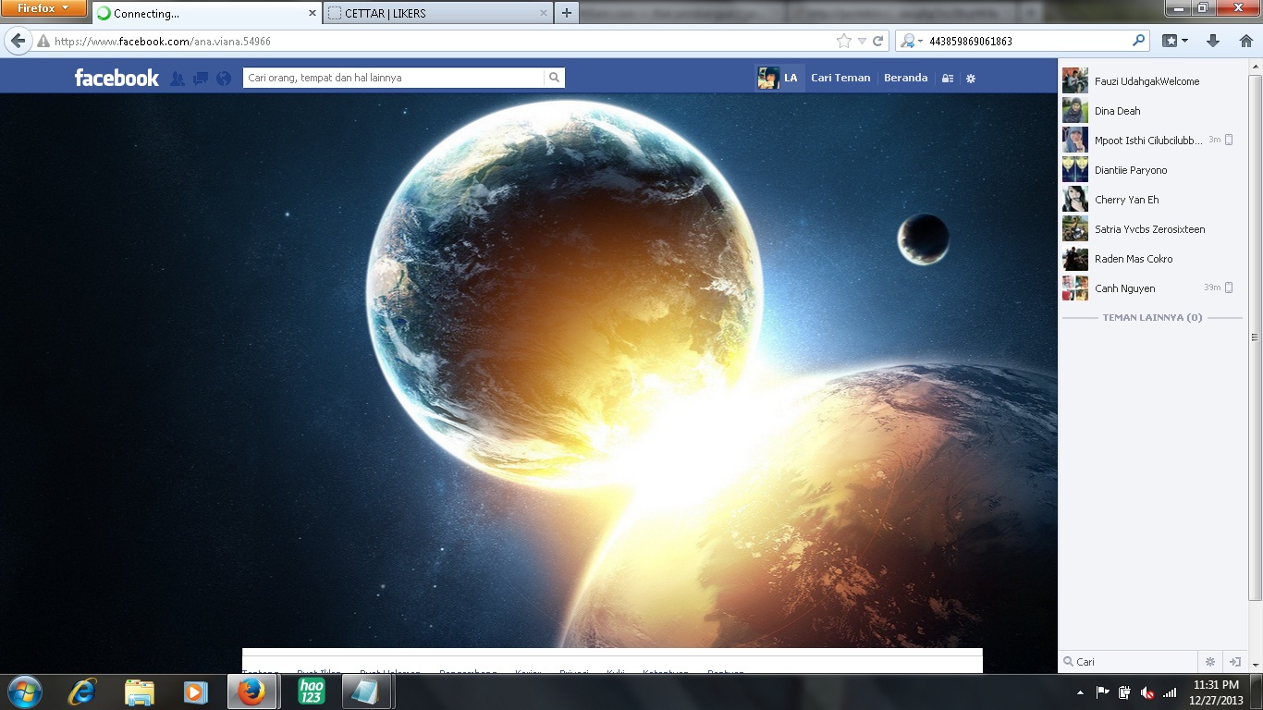Viewport: 1263px width, 710px height.
Task: Focus the browser search box with 443859869061863
Action: pyautogui.click(x=1028, y=42)
